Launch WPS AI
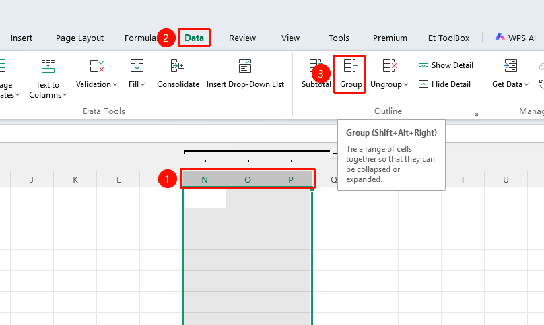The image size is (544, 325). pyautogui.click(x=515, y=38)
